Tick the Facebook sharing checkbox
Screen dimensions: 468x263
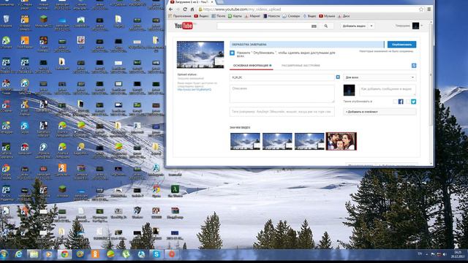coord(395,102)
